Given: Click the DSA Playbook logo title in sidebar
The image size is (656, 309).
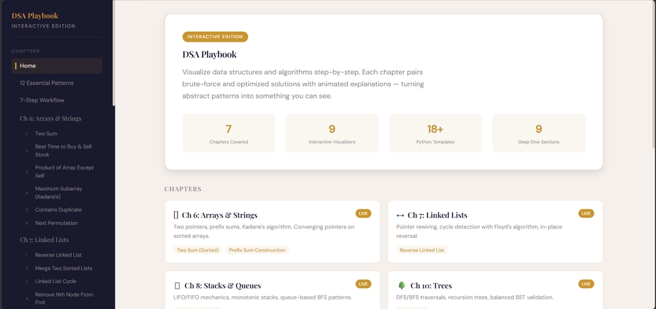Looking at the screenshot, I should 35,16.
